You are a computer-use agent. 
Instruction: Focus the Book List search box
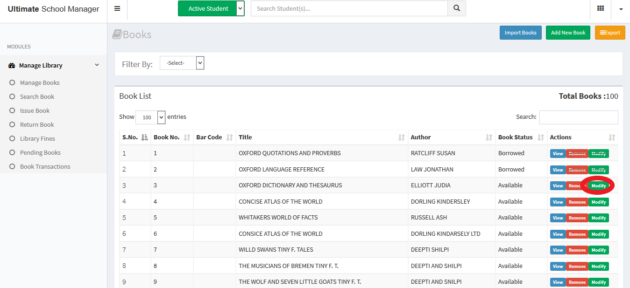(x=579, y=117)
